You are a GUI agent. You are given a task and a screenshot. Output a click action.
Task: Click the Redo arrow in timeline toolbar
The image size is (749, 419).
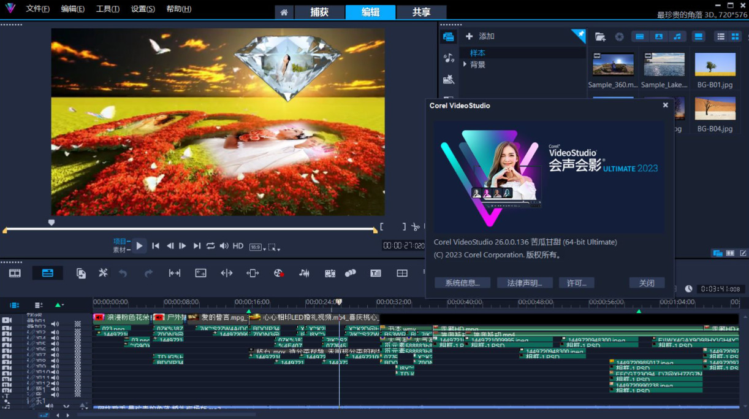pyautogui.click(x=148, y=274)
